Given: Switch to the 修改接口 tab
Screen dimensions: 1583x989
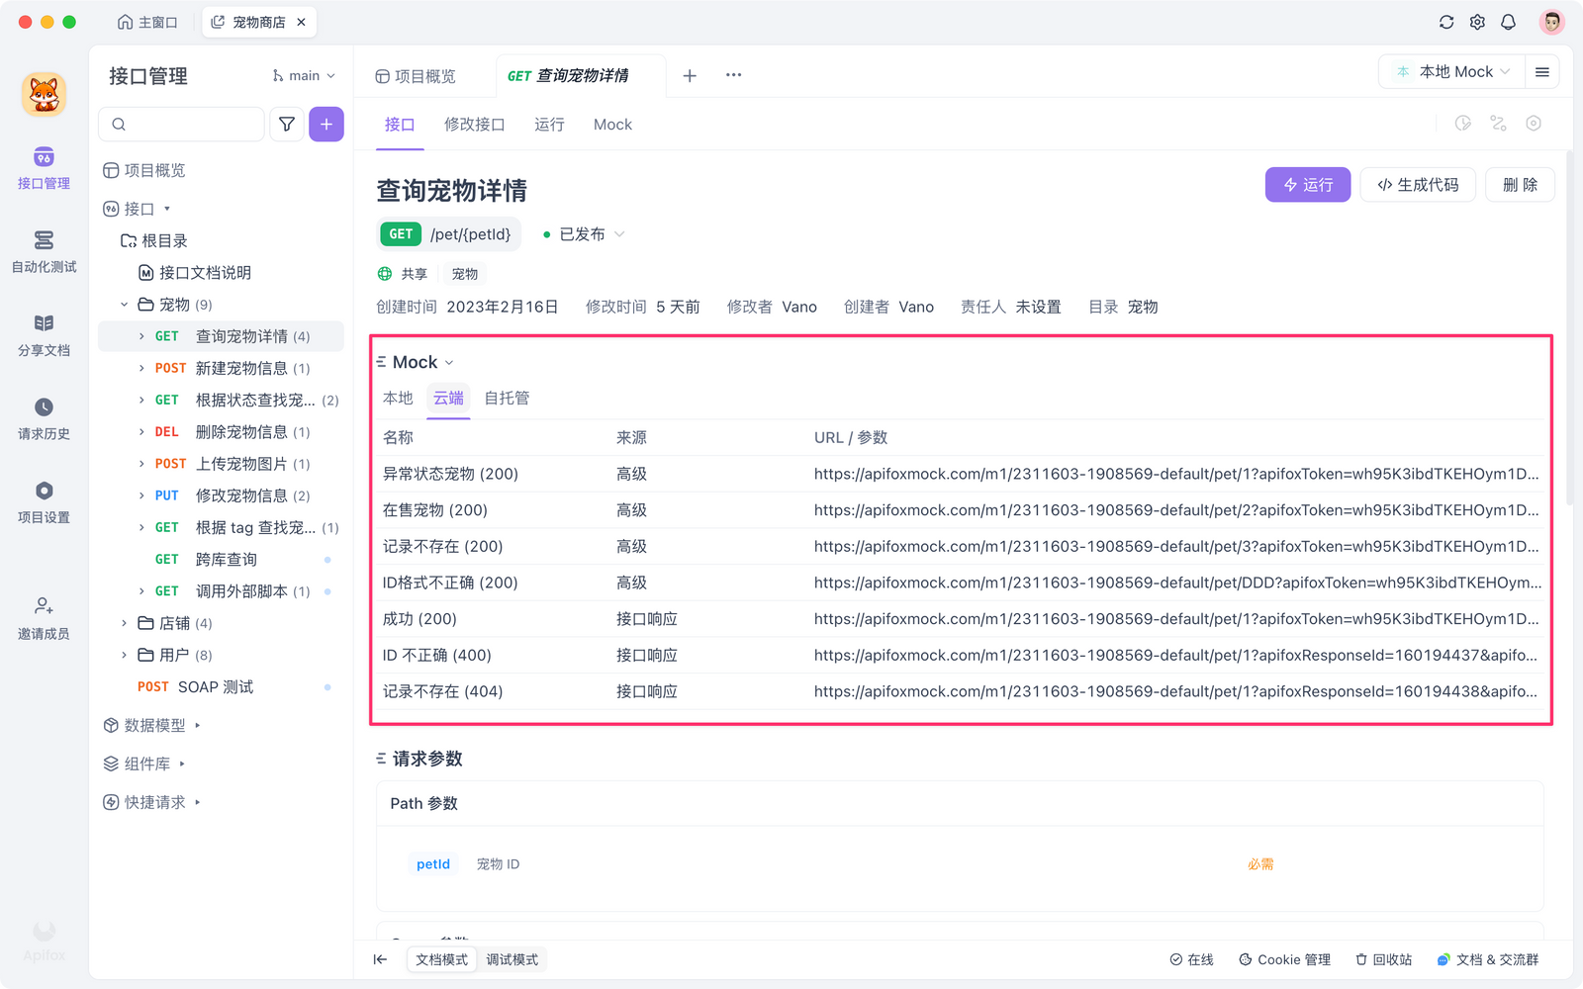Looking at the screenshot, I should (x=475, y=125).
